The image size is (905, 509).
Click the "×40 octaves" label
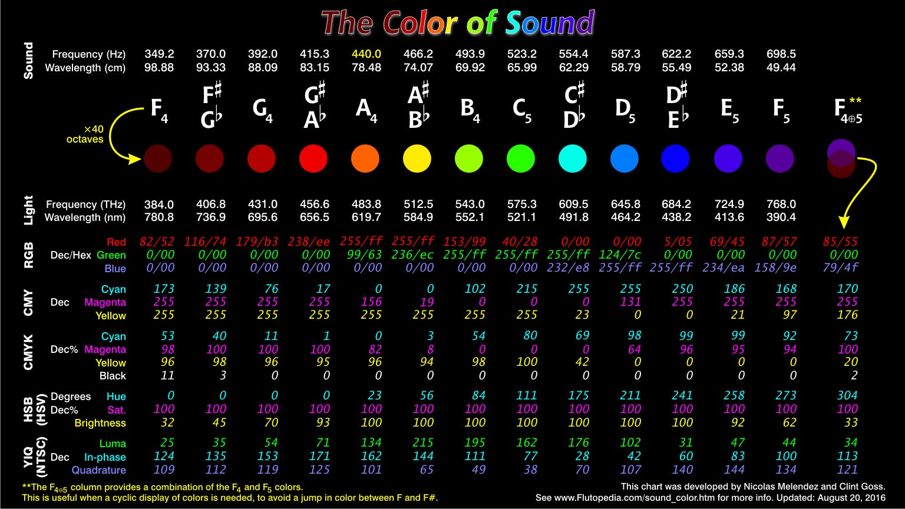point(85,134)
